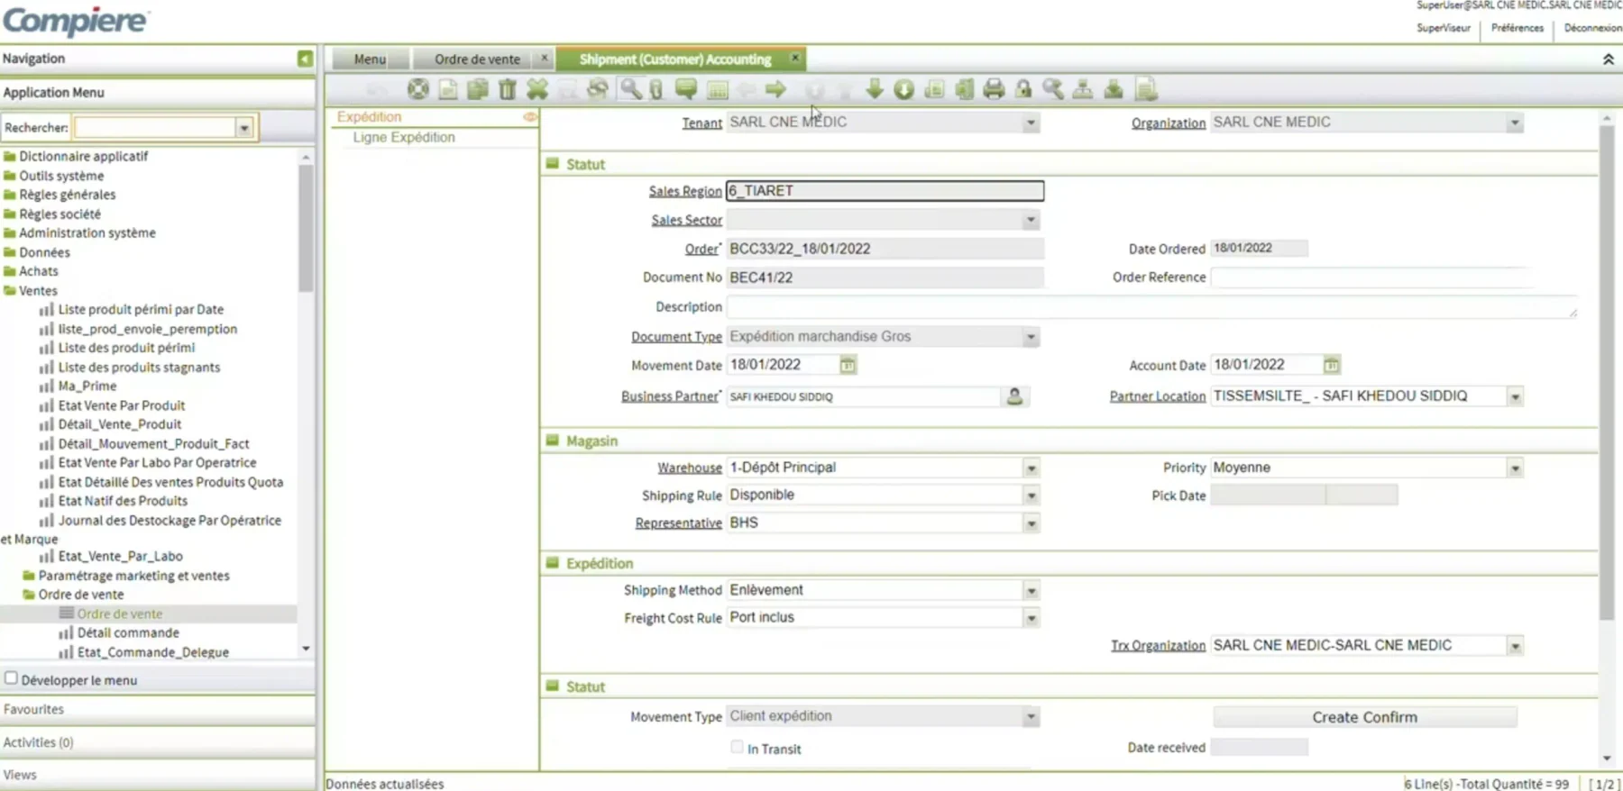1623x791 pixels.
Task: Open Détail commande report in tree
Action: 128,632
